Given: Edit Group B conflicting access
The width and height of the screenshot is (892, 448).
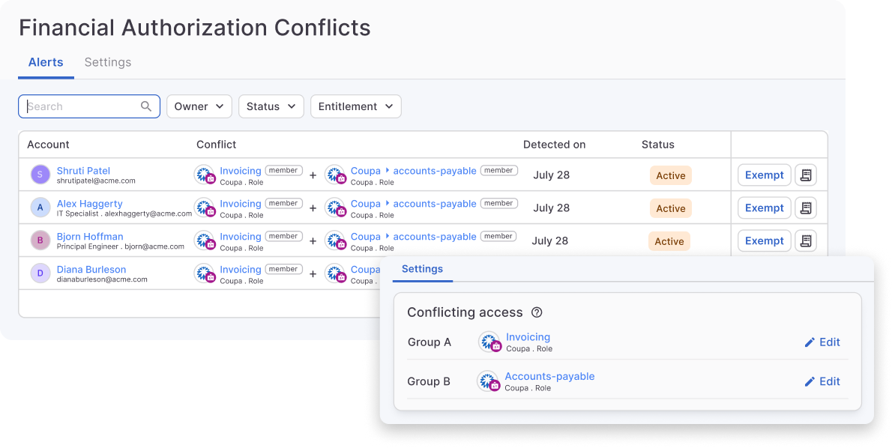Looking at the screenshot, I should (822, 381).
